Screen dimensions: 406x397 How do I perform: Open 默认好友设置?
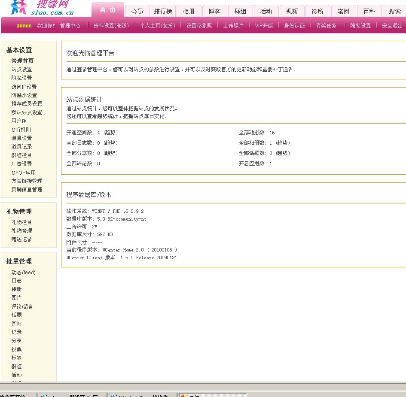point(27,112)
